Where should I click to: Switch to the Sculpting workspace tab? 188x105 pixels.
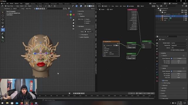pyautogui.click(x=39, y=4)
